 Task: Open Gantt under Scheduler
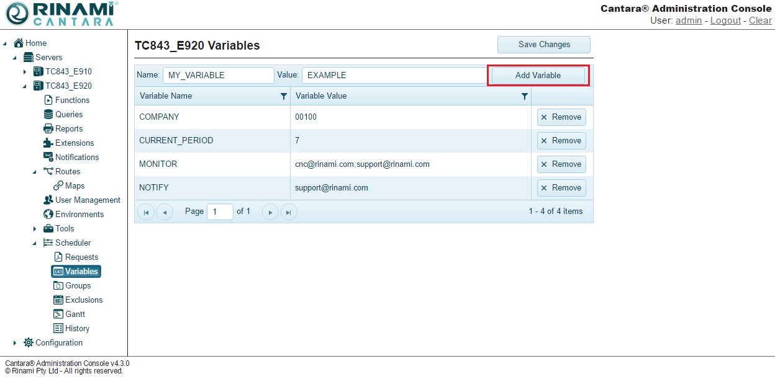pyautogui.click(x=75, y=314)
